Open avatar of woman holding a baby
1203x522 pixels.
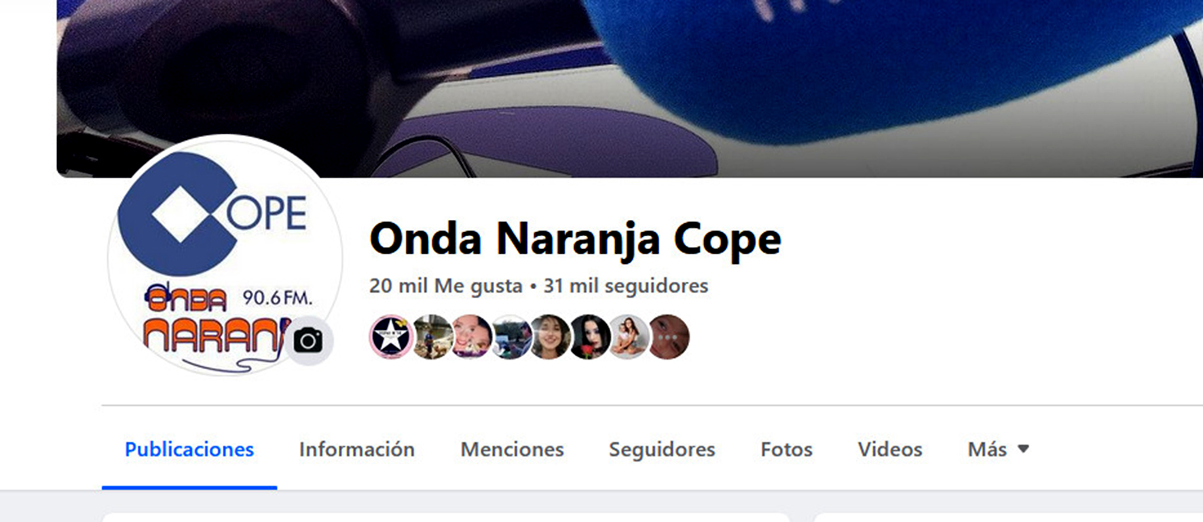pyautogui.click(x=628, y=337)
